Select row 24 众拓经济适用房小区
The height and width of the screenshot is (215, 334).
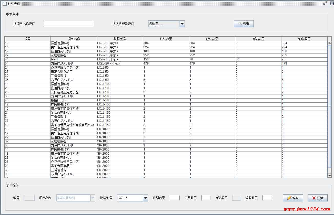click(x=166, y=68)
